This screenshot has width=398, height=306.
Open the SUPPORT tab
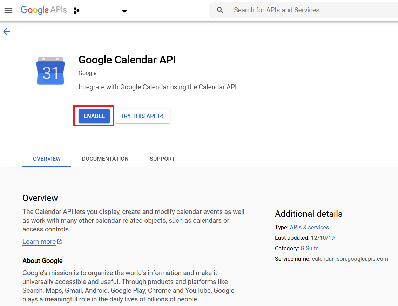[162, 159]
